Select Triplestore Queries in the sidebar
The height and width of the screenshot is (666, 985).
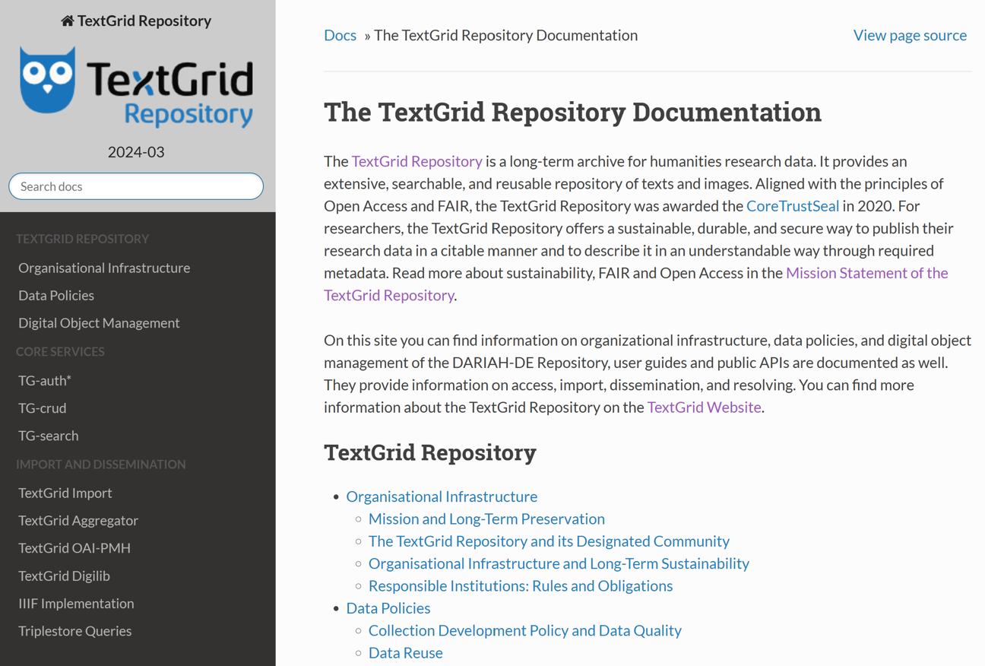pos(74,630)
